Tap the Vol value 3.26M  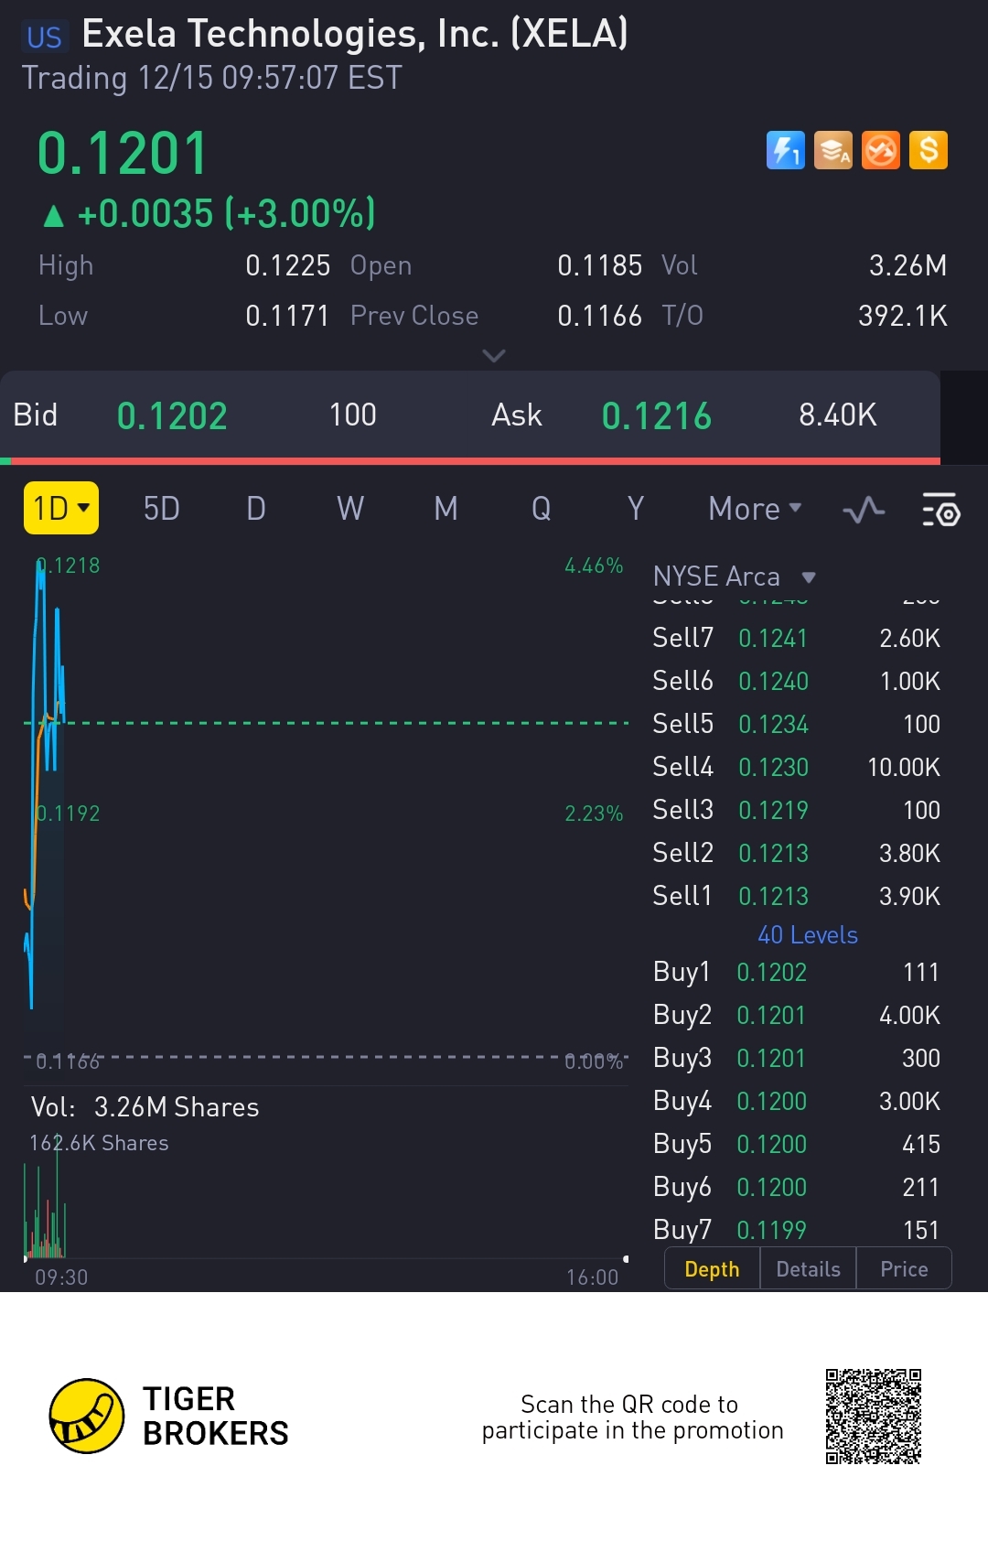click(x=907, y=265)
